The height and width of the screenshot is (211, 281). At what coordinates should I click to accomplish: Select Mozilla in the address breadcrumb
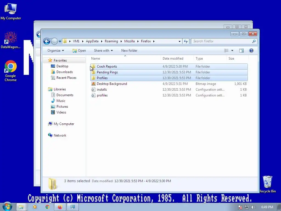(x=130, y=41)
